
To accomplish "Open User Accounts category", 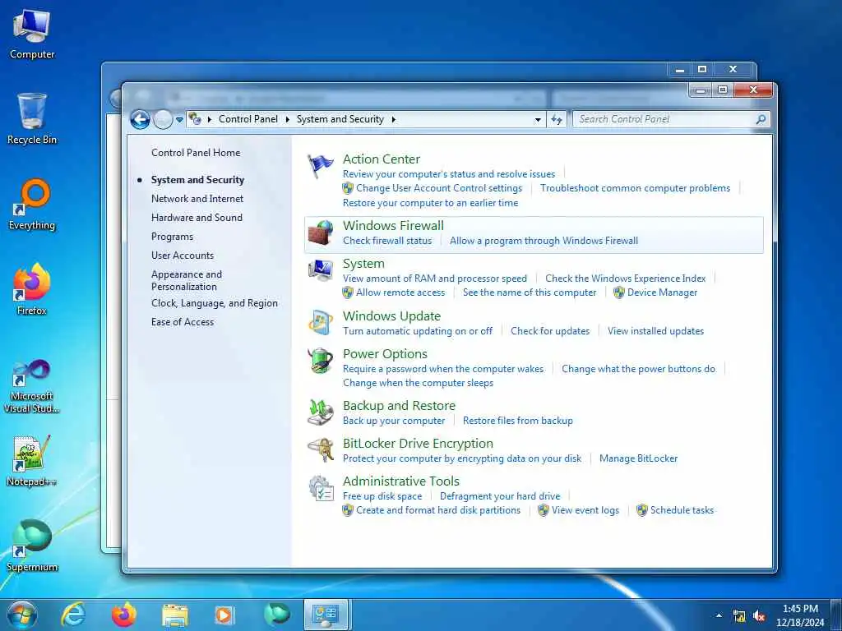I will [x=182, y=256].
